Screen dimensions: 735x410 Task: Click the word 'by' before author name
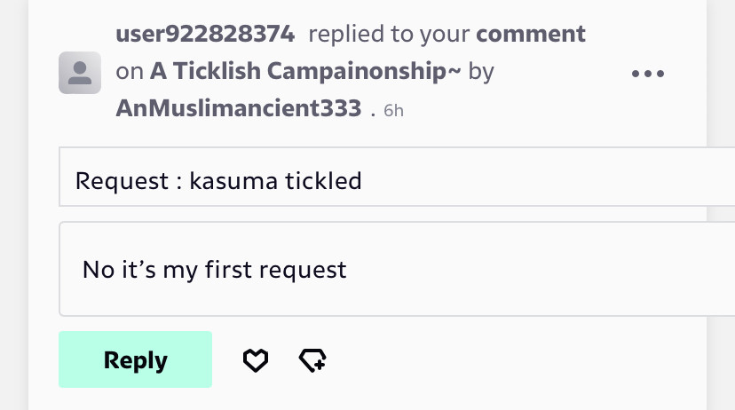(481, 72)
